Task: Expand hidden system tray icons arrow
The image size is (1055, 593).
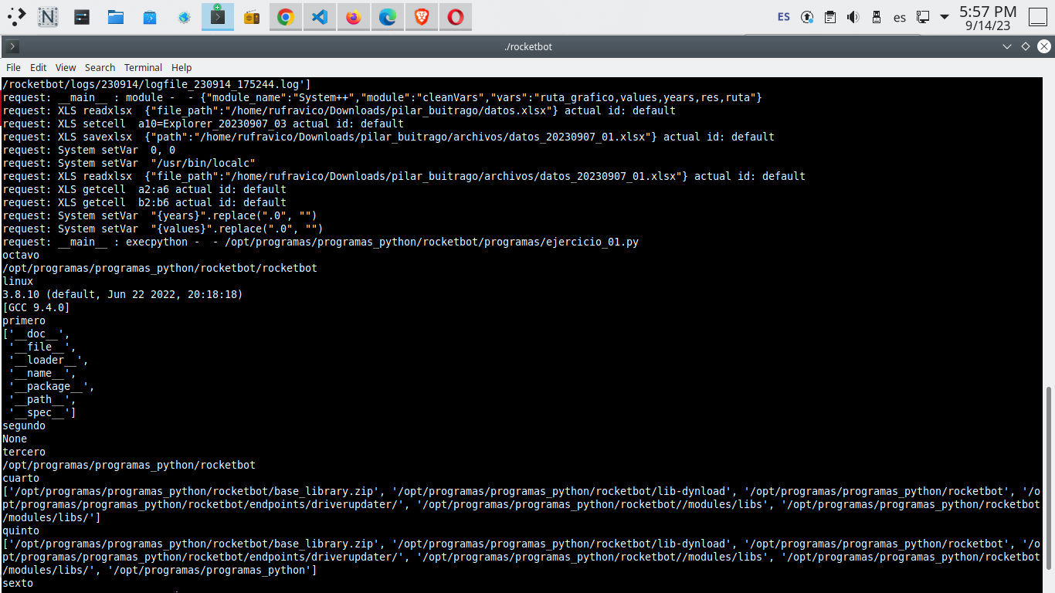Action: point(944,17)
